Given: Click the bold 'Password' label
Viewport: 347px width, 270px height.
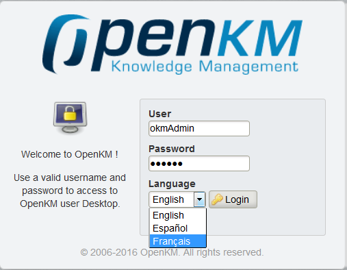Looking at the screenshot, I should tap(172, 149).
